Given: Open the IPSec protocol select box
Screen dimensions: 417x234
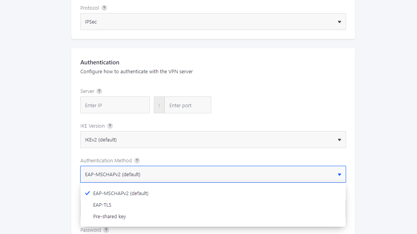Looking at the screenshot, I should (208, 22).
